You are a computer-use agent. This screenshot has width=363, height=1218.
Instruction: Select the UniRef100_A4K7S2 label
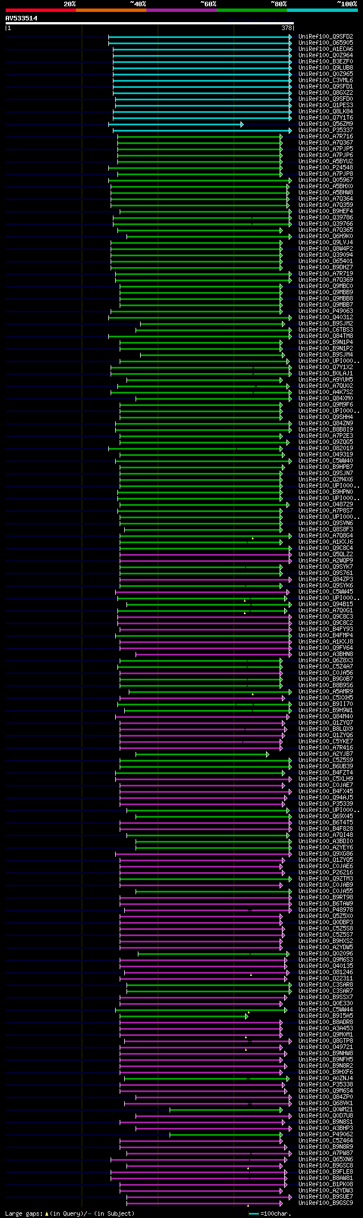tap(326, 392)
